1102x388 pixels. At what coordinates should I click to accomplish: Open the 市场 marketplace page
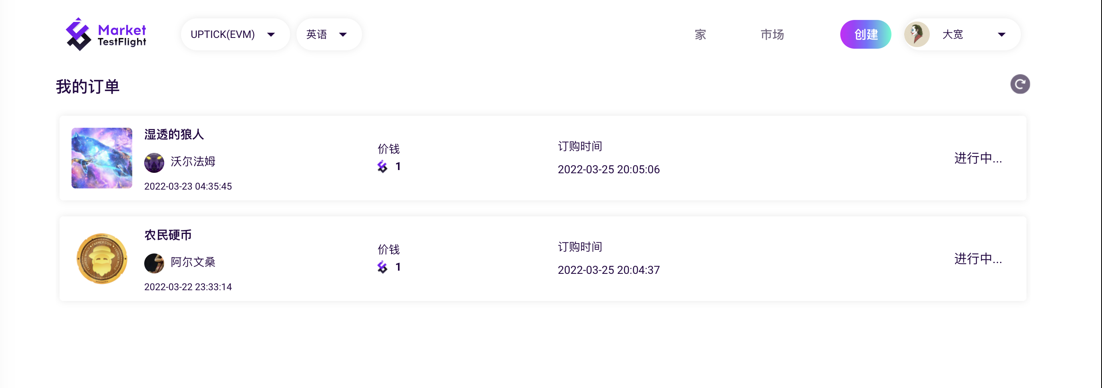point(772,34)
